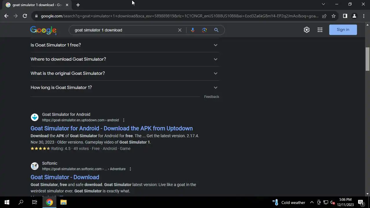
Task: Expand 'How long is Goat Simulator 1?'
Action: [x=125, y=88]
